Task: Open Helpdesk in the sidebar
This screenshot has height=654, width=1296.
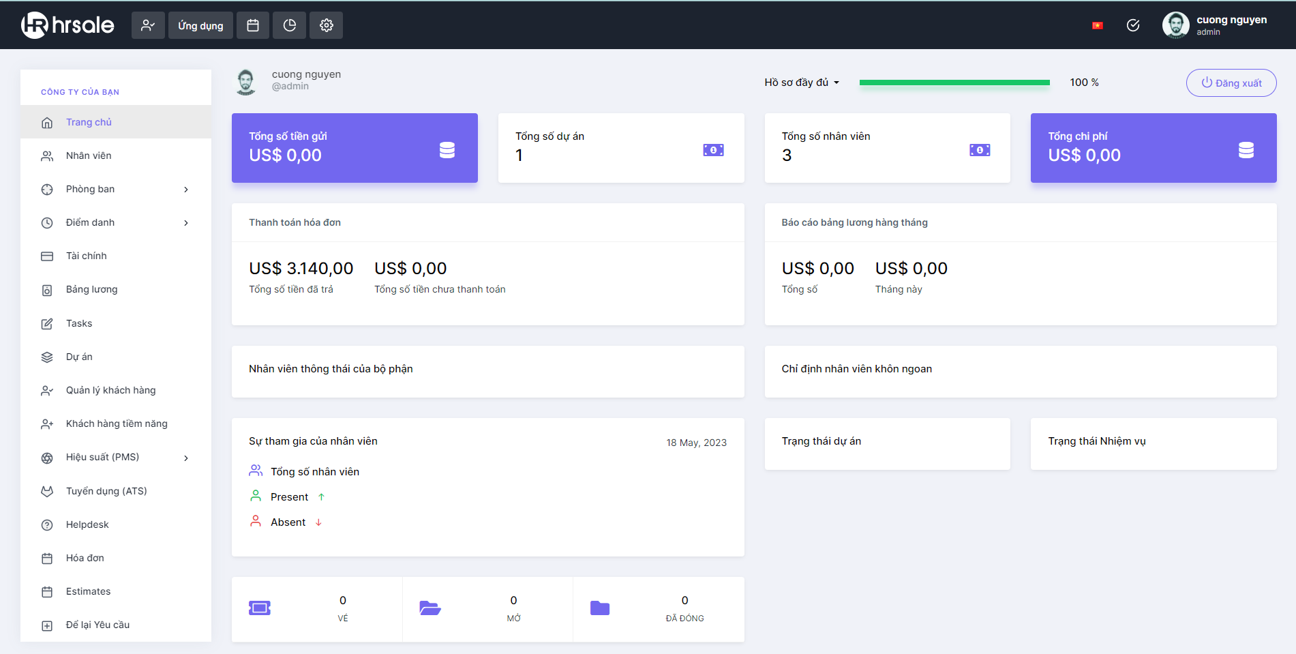Action: [116, 524]
